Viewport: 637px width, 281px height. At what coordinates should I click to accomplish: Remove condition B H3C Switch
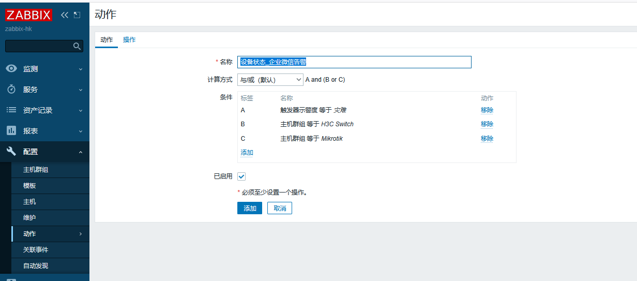coord(487,124)
